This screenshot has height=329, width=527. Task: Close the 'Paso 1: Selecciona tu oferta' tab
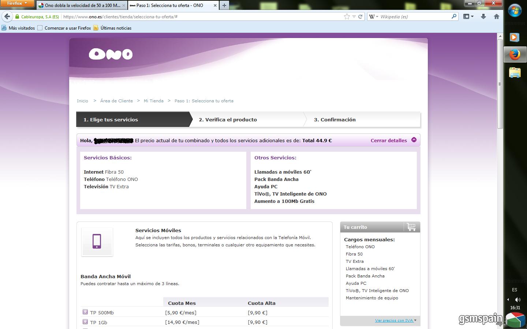215,5
